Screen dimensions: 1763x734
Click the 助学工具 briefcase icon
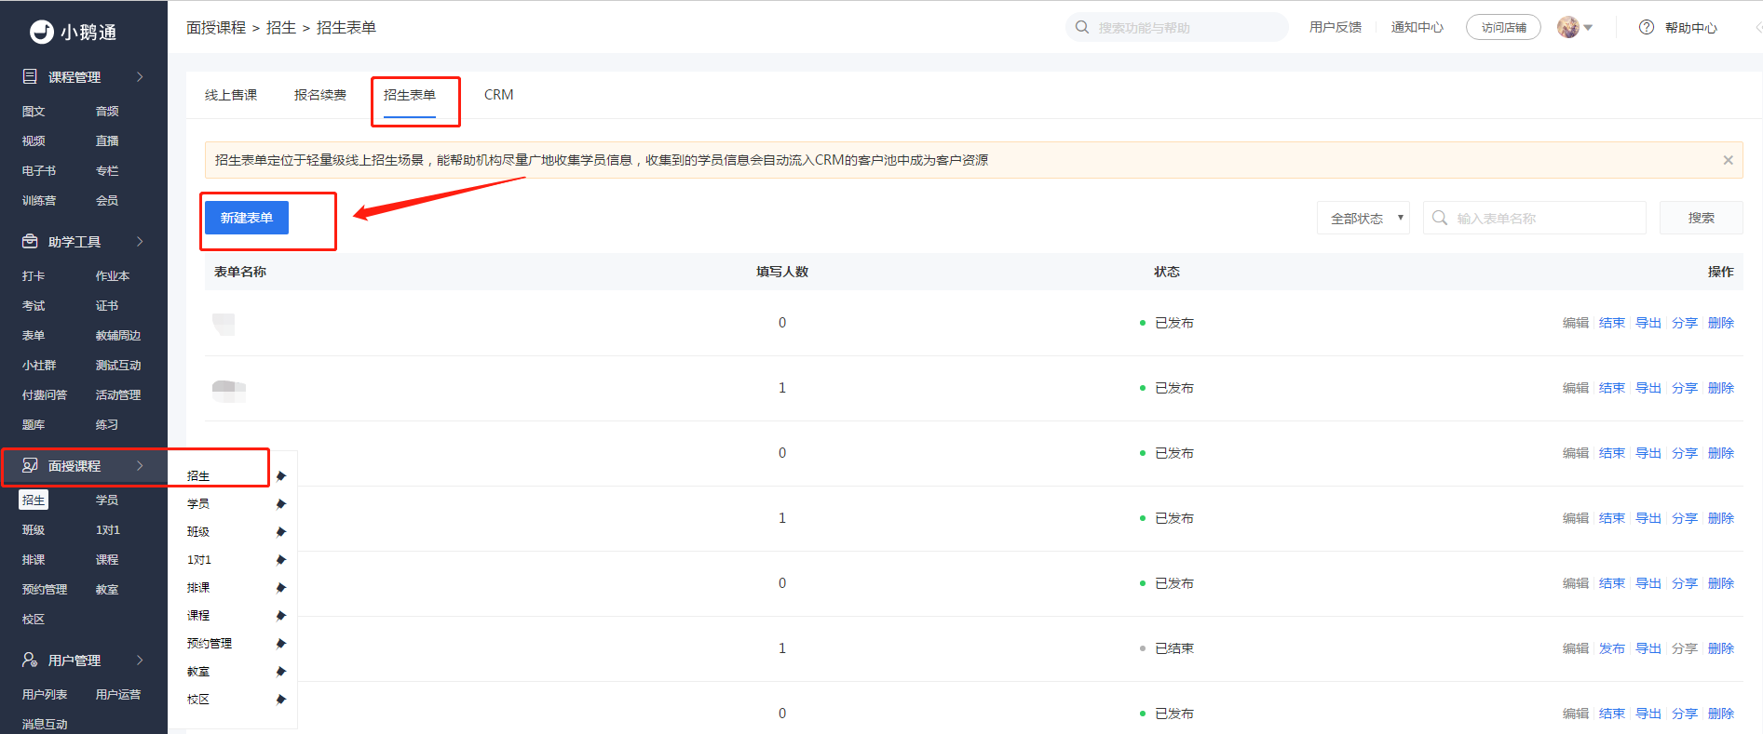pos(30,241)
